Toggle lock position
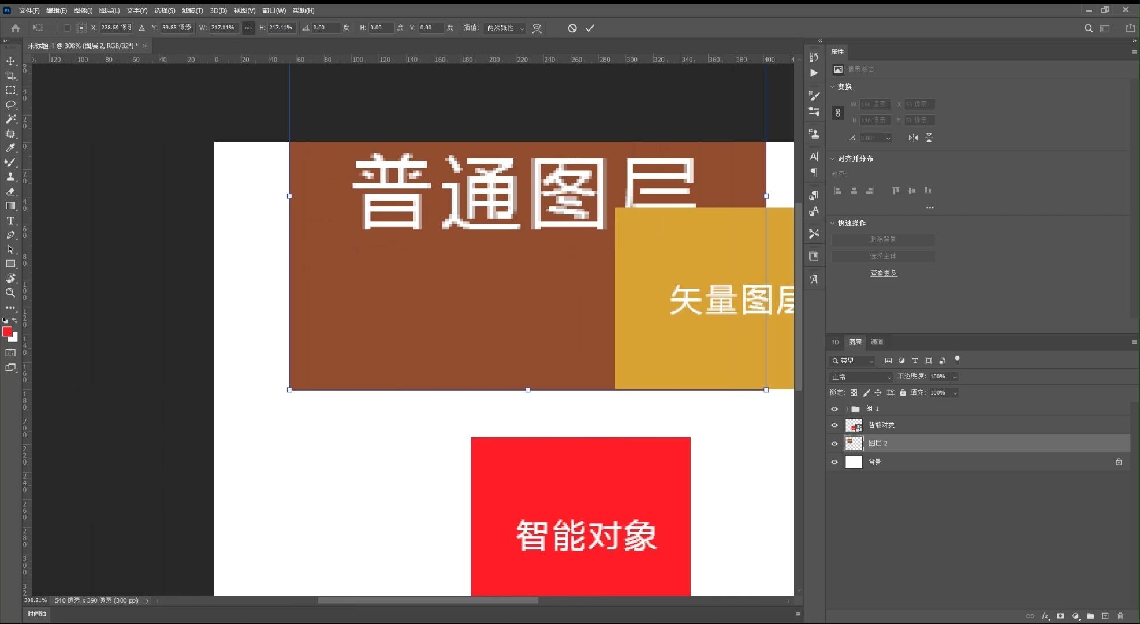This screenshot has width=1140, height=624. click(878, 393)
